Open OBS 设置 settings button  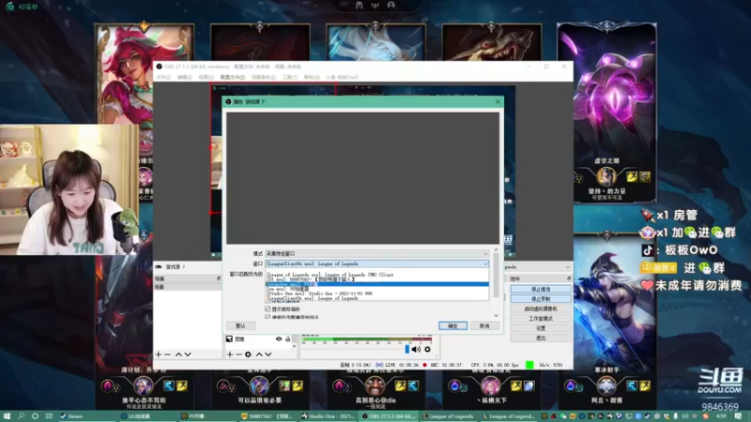click(541, 328)
